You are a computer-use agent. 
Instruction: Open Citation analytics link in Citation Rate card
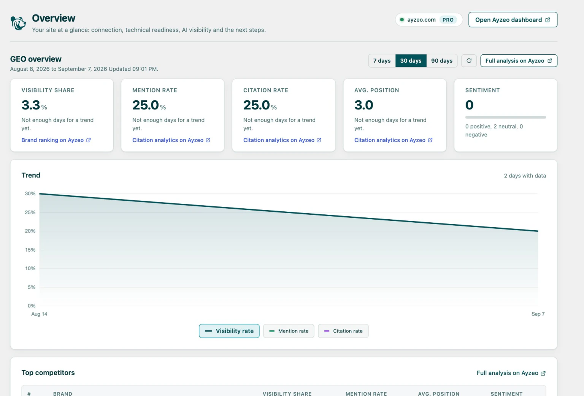pos(282,140)
